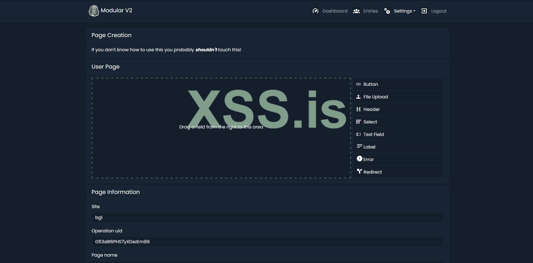Pick the Select field label
Viewport: 533px width, 263px height.
click(370, 122)
